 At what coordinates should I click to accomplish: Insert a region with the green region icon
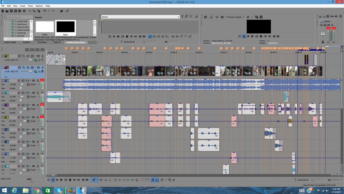(x=147, y=180)
